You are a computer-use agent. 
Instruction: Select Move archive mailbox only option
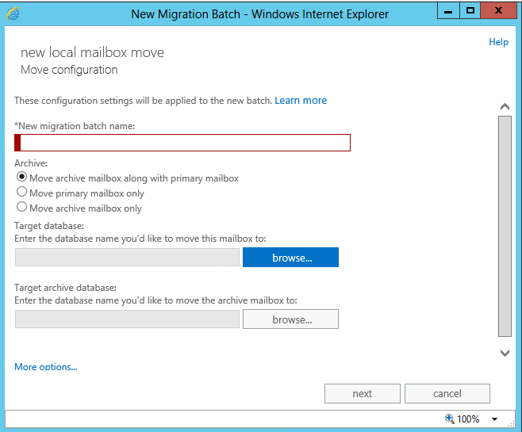tap(21, 208)
